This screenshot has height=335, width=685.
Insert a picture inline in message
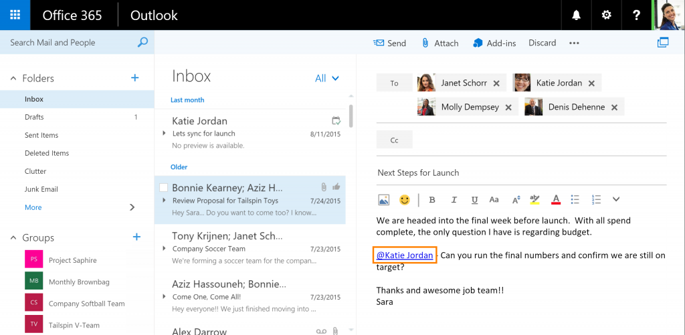(383, 199)
